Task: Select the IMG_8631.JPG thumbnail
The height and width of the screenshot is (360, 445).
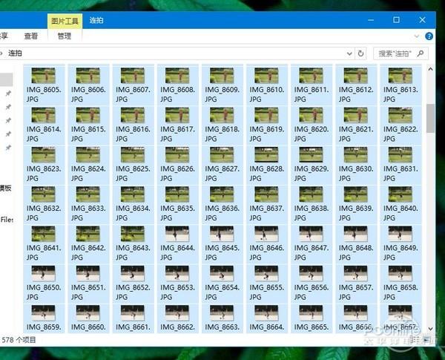Action: (x=400, y=154)
